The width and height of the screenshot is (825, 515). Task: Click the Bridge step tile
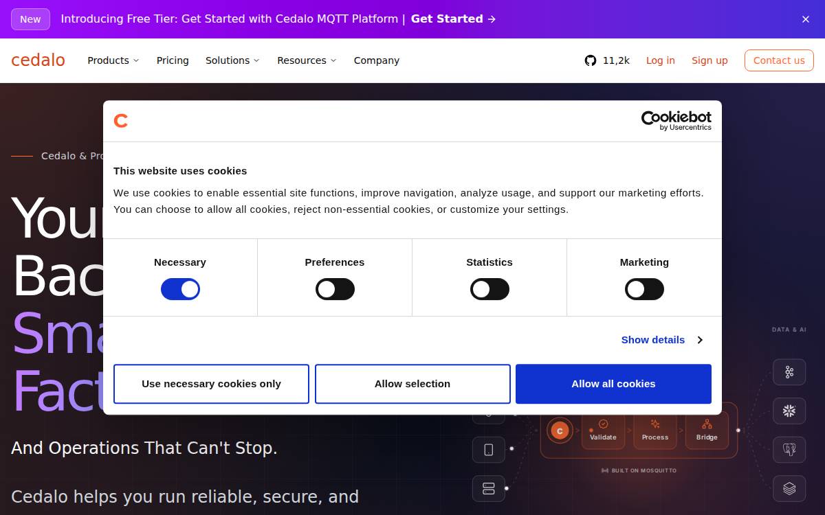[x=707, y=431]
